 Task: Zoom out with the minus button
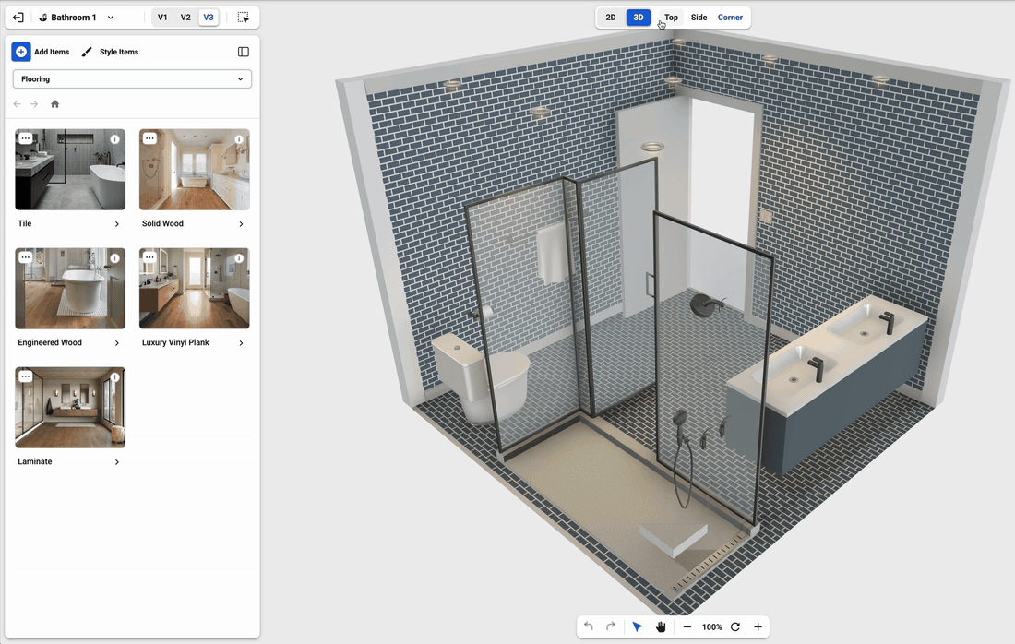[687, 626]
